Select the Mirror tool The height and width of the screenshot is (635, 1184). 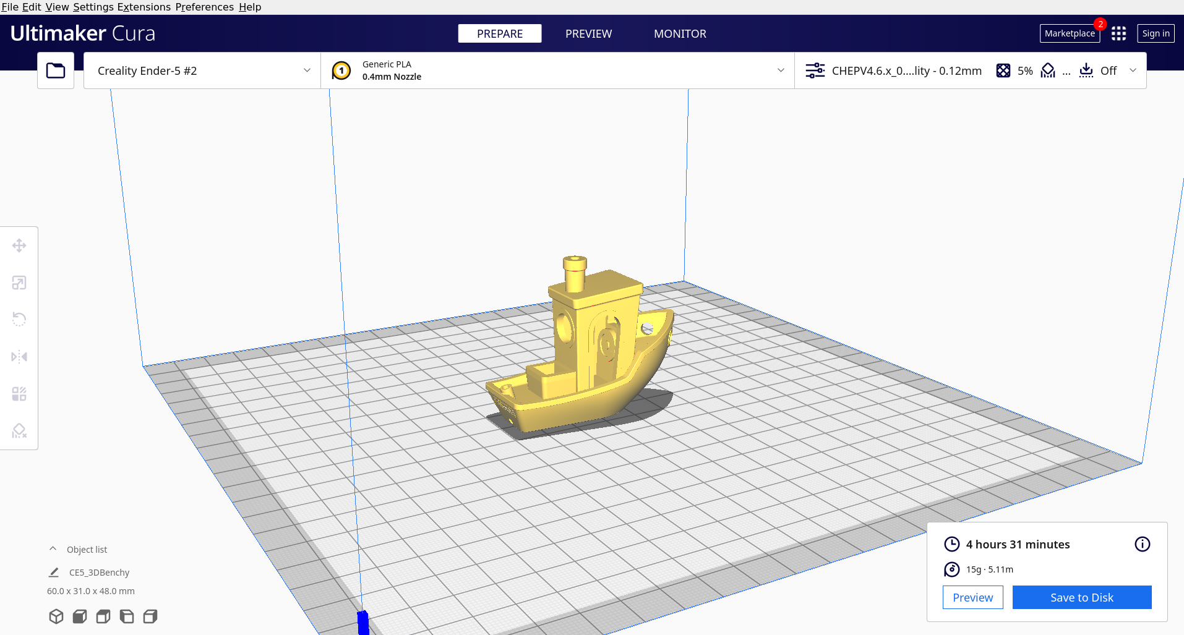coord(19,357)
